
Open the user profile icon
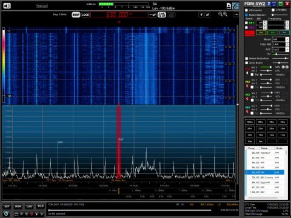point(229,6)
